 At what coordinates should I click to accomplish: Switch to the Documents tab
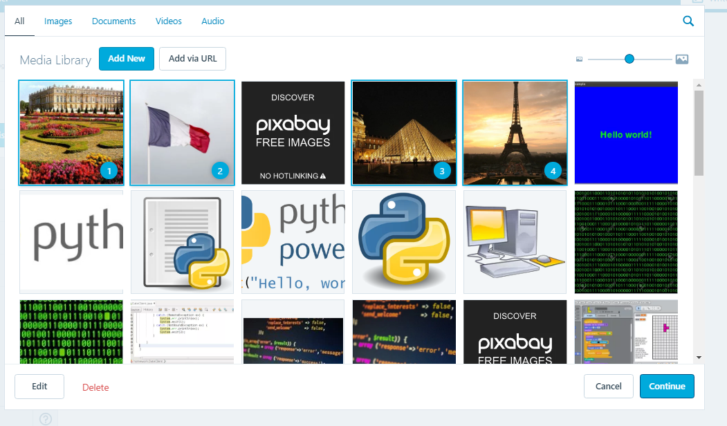pos(113,21)
